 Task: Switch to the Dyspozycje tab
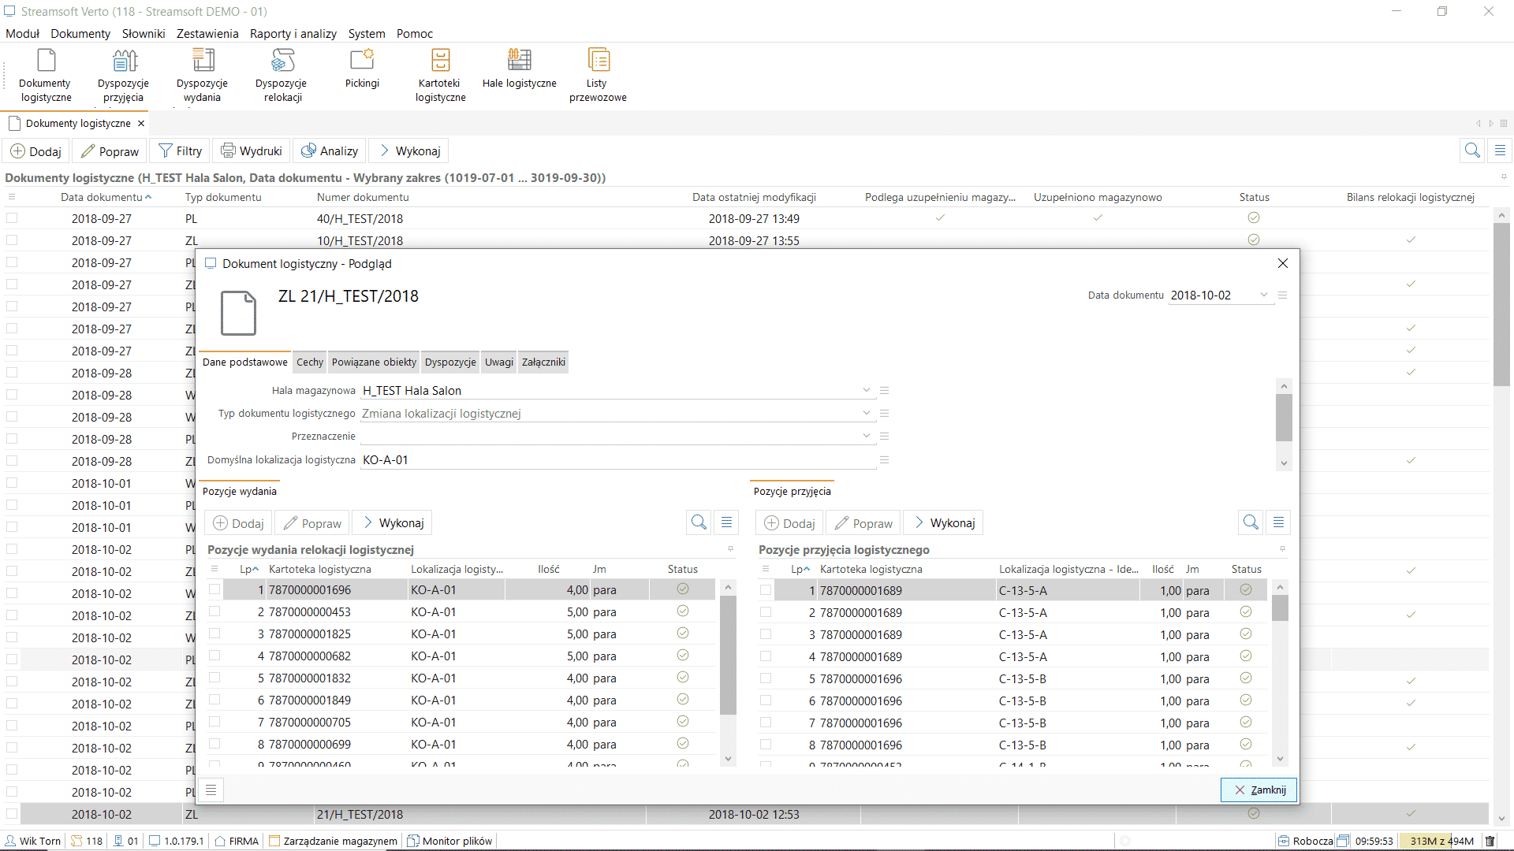click(x=449, y=362)
